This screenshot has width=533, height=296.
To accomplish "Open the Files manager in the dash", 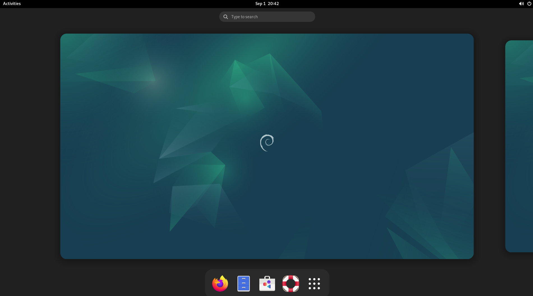I will 244,283.
